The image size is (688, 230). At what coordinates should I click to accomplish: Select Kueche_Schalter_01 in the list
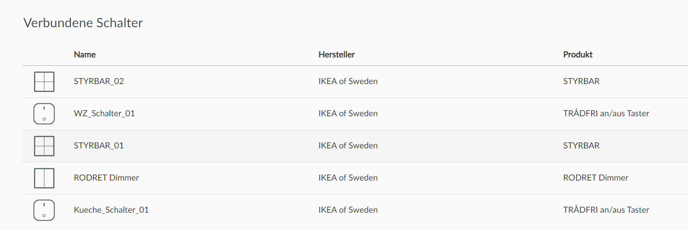pos(111,210)
